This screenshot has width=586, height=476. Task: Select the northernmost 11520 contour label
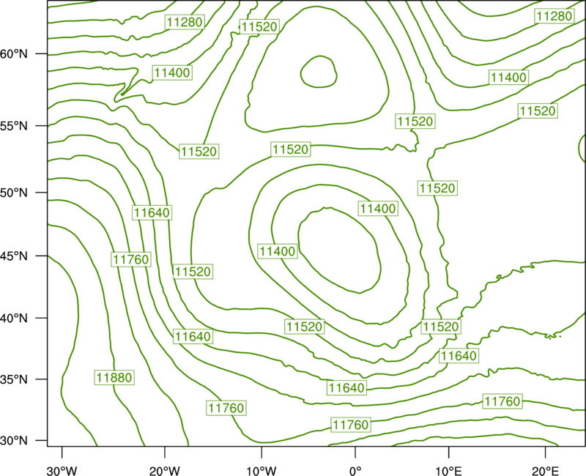coord(259,26)
